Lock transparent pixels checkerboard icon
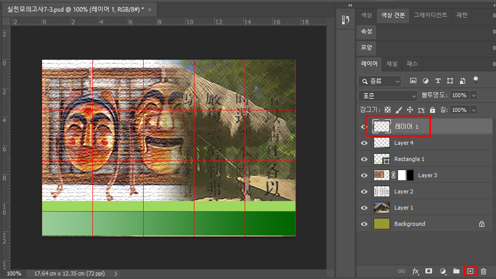This screenshot has height=279, width=496. point(388,110)
